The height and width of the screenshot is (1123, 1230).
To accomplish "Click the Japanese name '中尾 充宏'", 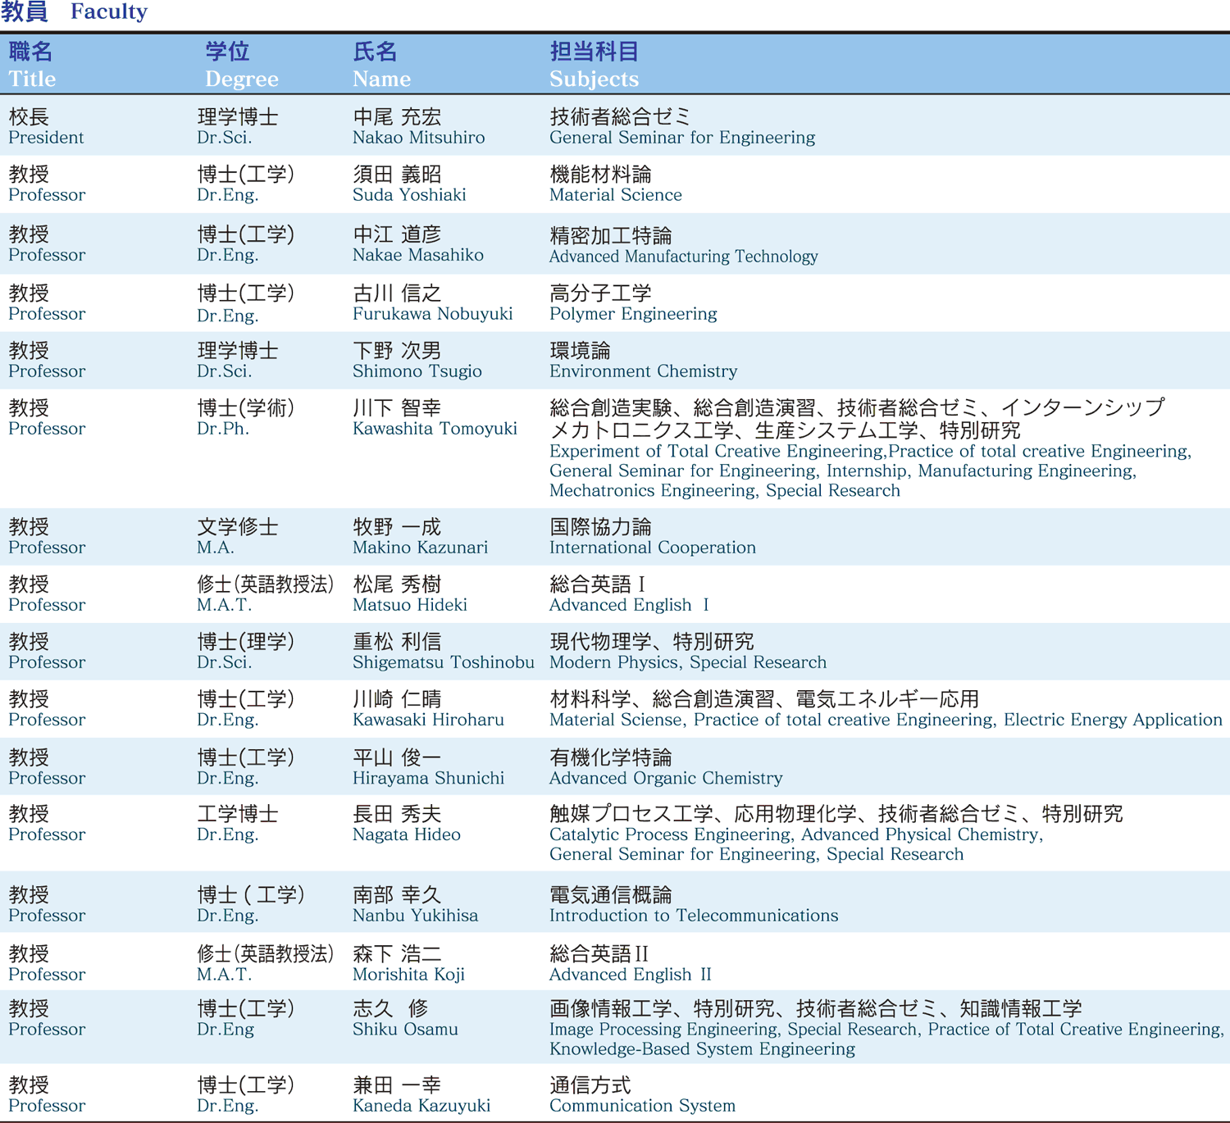I will [397, 117].
